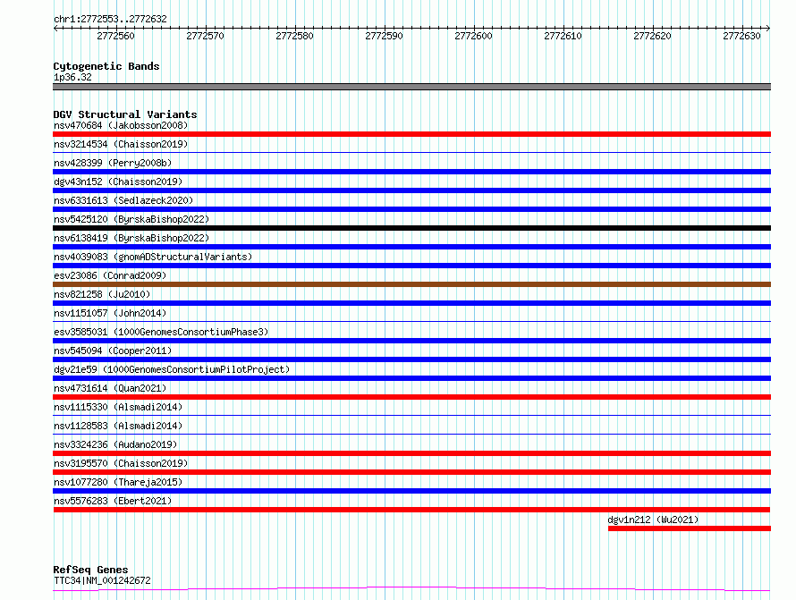This screenshot has height=600, width=796.
Task: Select the magenta TTC34 gene track line
Action: (x=411, y=589)
